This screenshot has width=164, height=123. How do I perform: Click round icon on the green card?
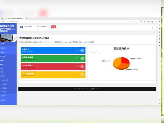pyautogui.click(x=82, y=58)
